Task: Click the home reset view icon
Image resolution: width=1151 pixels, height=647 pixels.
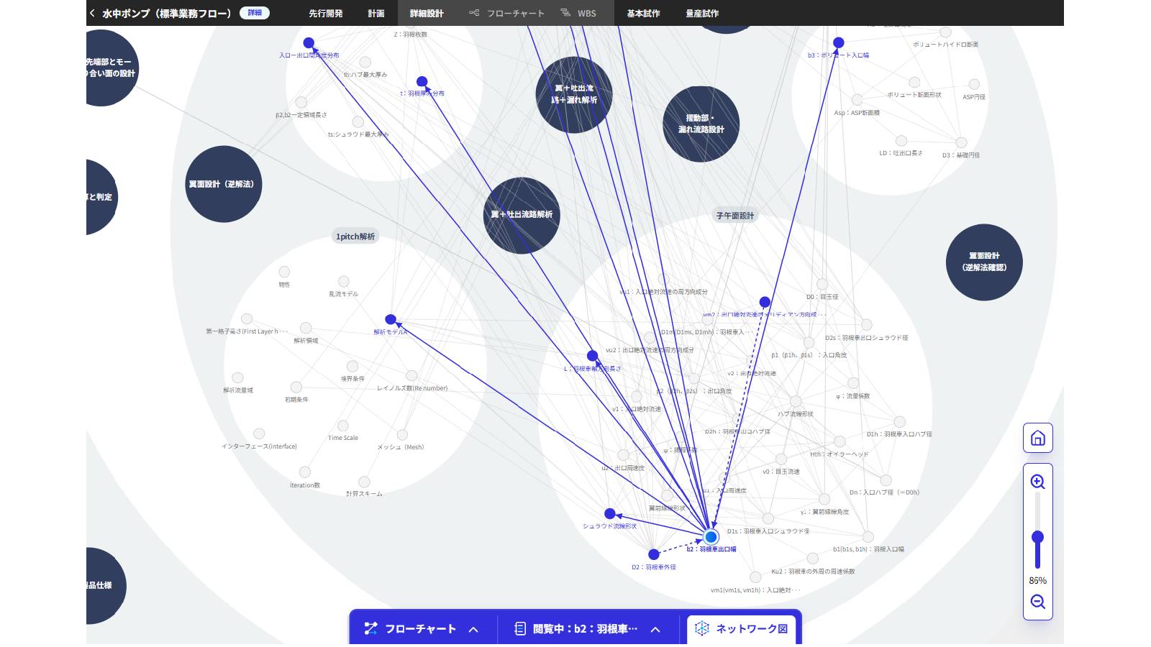Action: (1037, 438)
